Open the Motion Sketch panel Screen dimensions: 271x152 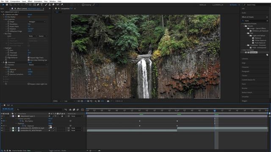click(247, 92)
